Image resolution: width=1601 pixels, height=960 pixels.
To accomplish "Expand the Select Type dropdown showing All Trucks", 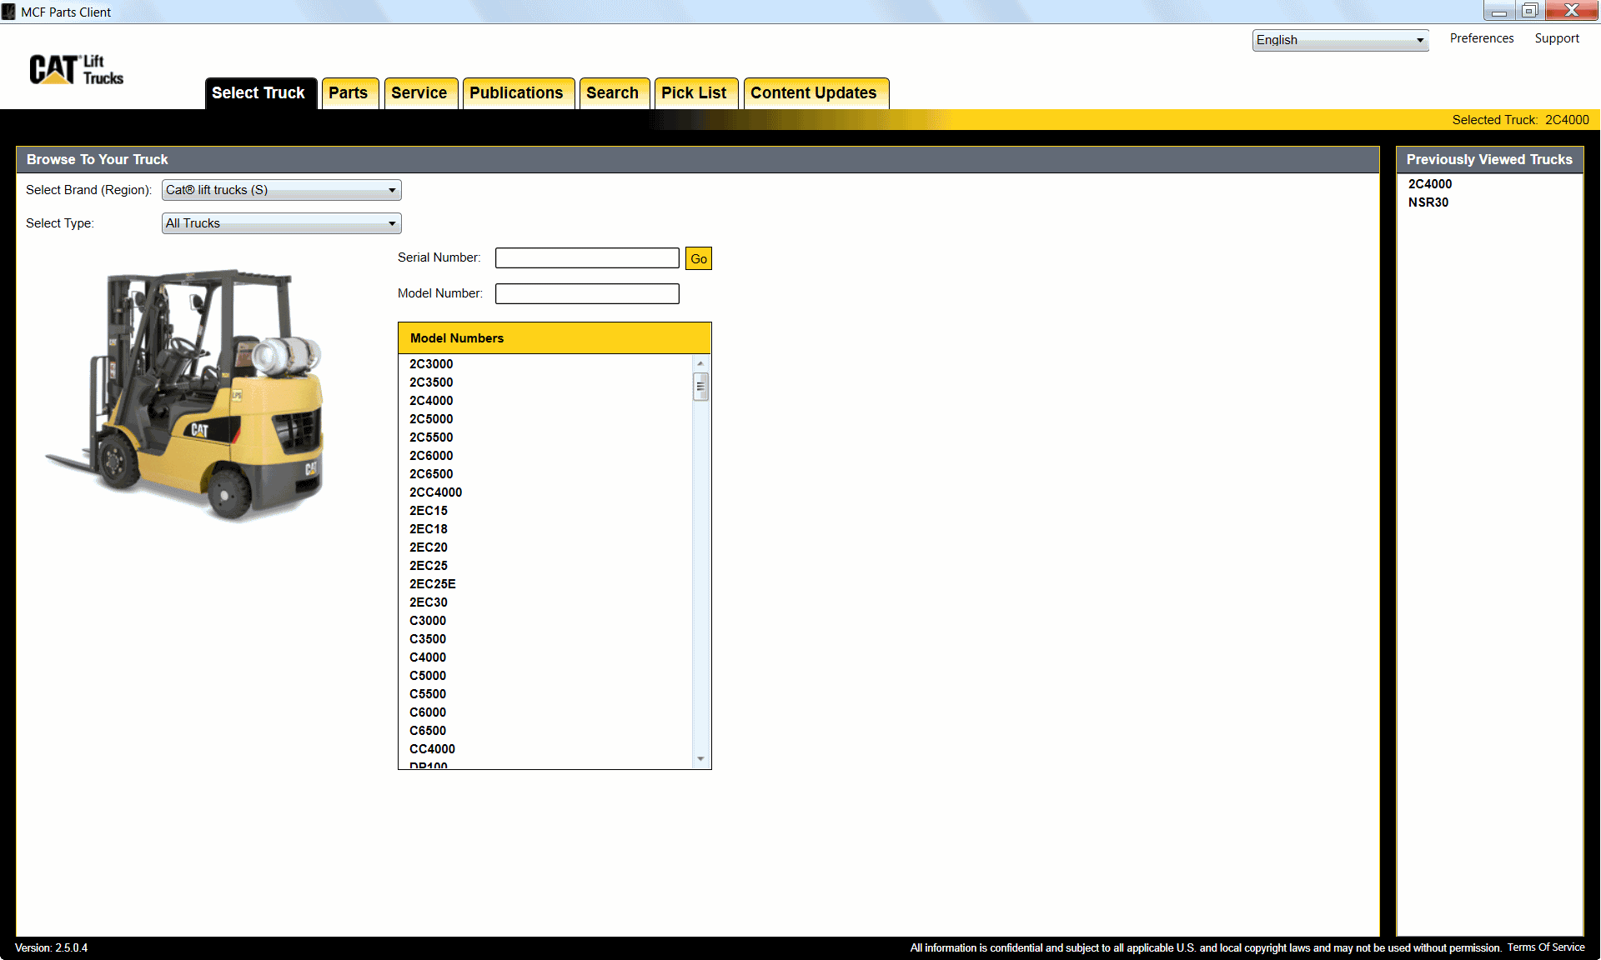I will tap(391, 223).
